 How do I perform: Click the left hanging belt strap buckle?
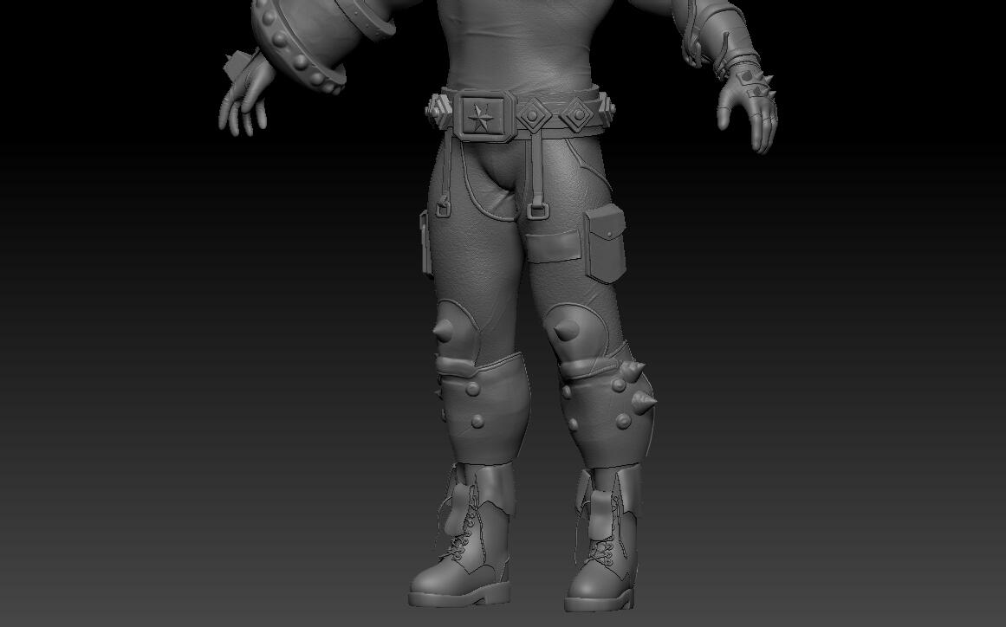(444, 210)
